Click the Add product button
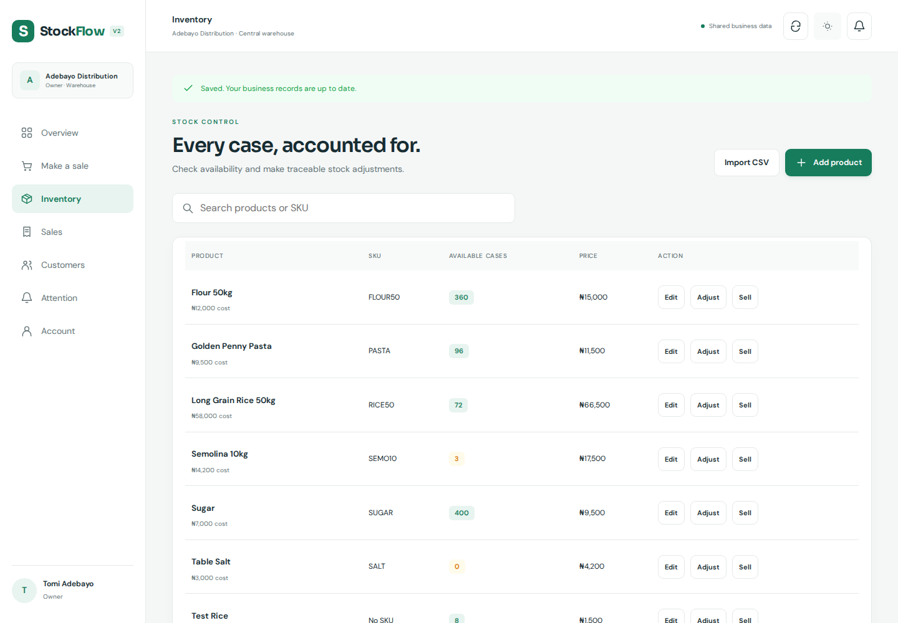 pyautogui.click(x=828, y=163)
